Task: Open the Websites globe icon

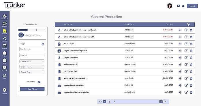Action: [5, 24]
